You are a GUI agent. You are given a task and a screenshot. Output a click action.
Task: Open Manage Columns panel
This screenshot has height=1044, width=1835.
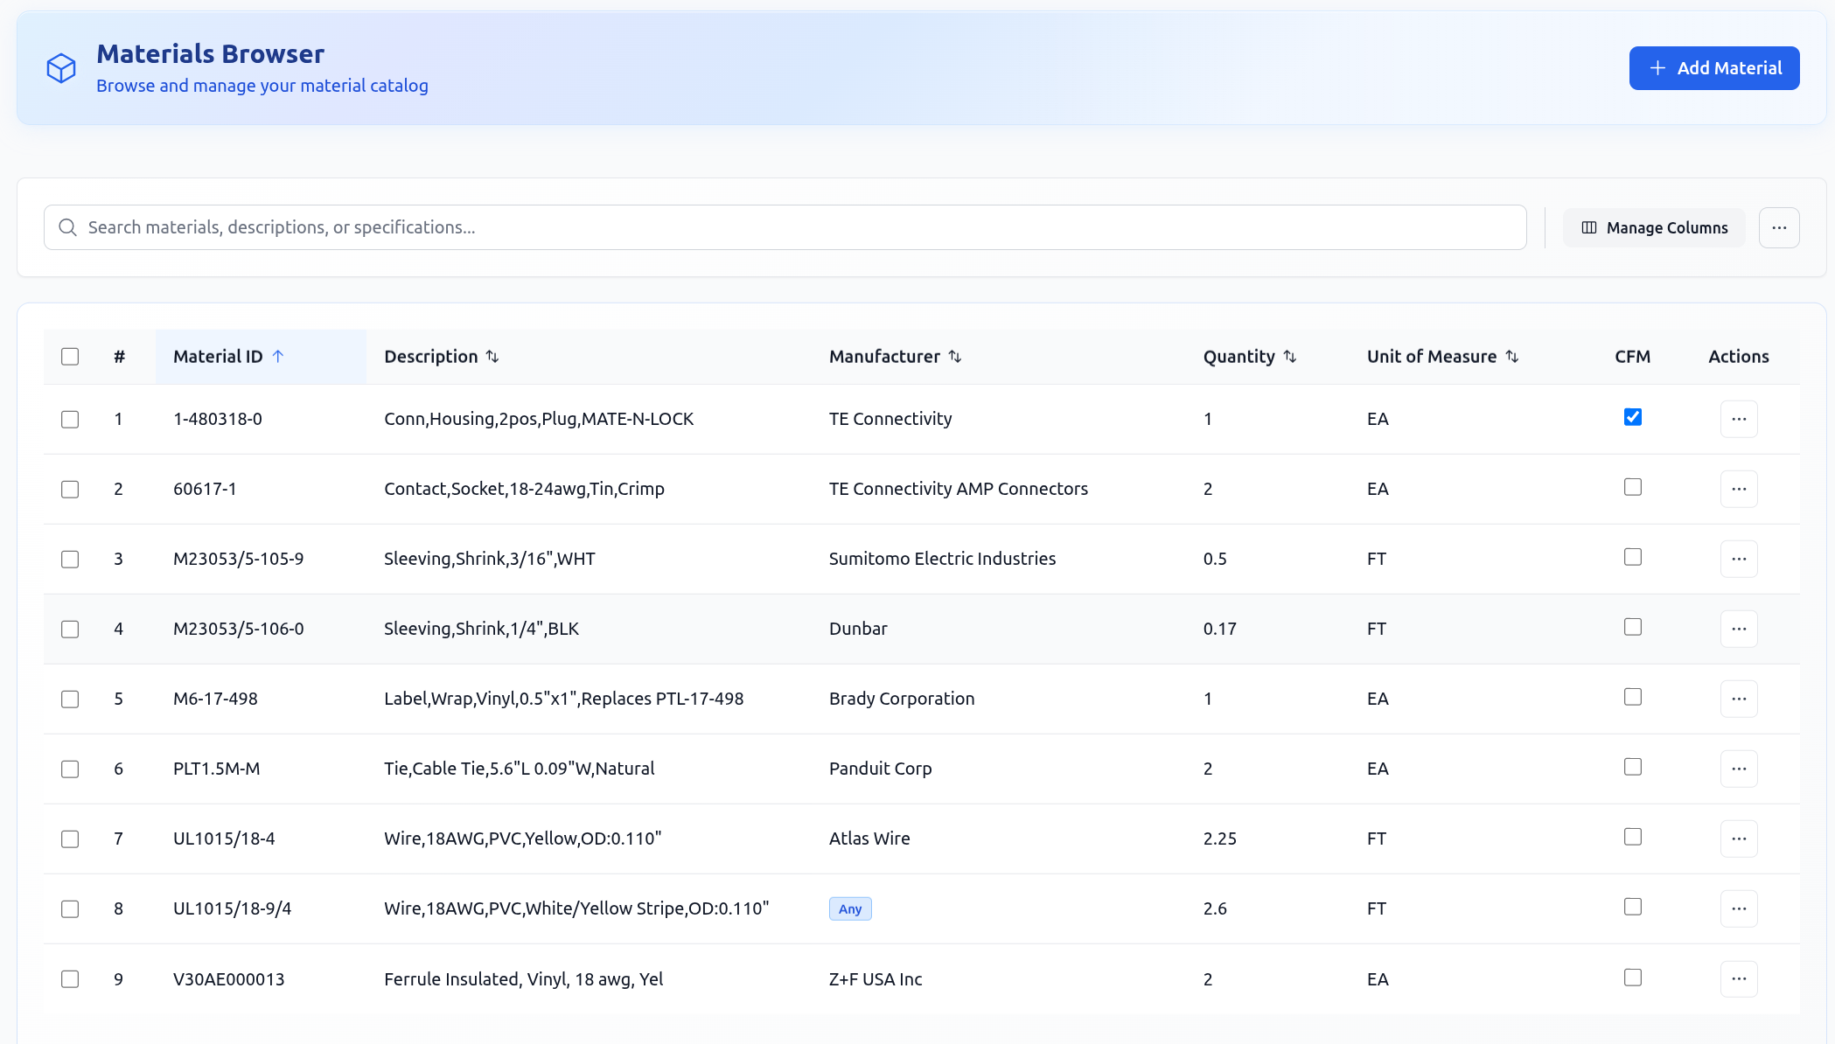click(1654, 227)
